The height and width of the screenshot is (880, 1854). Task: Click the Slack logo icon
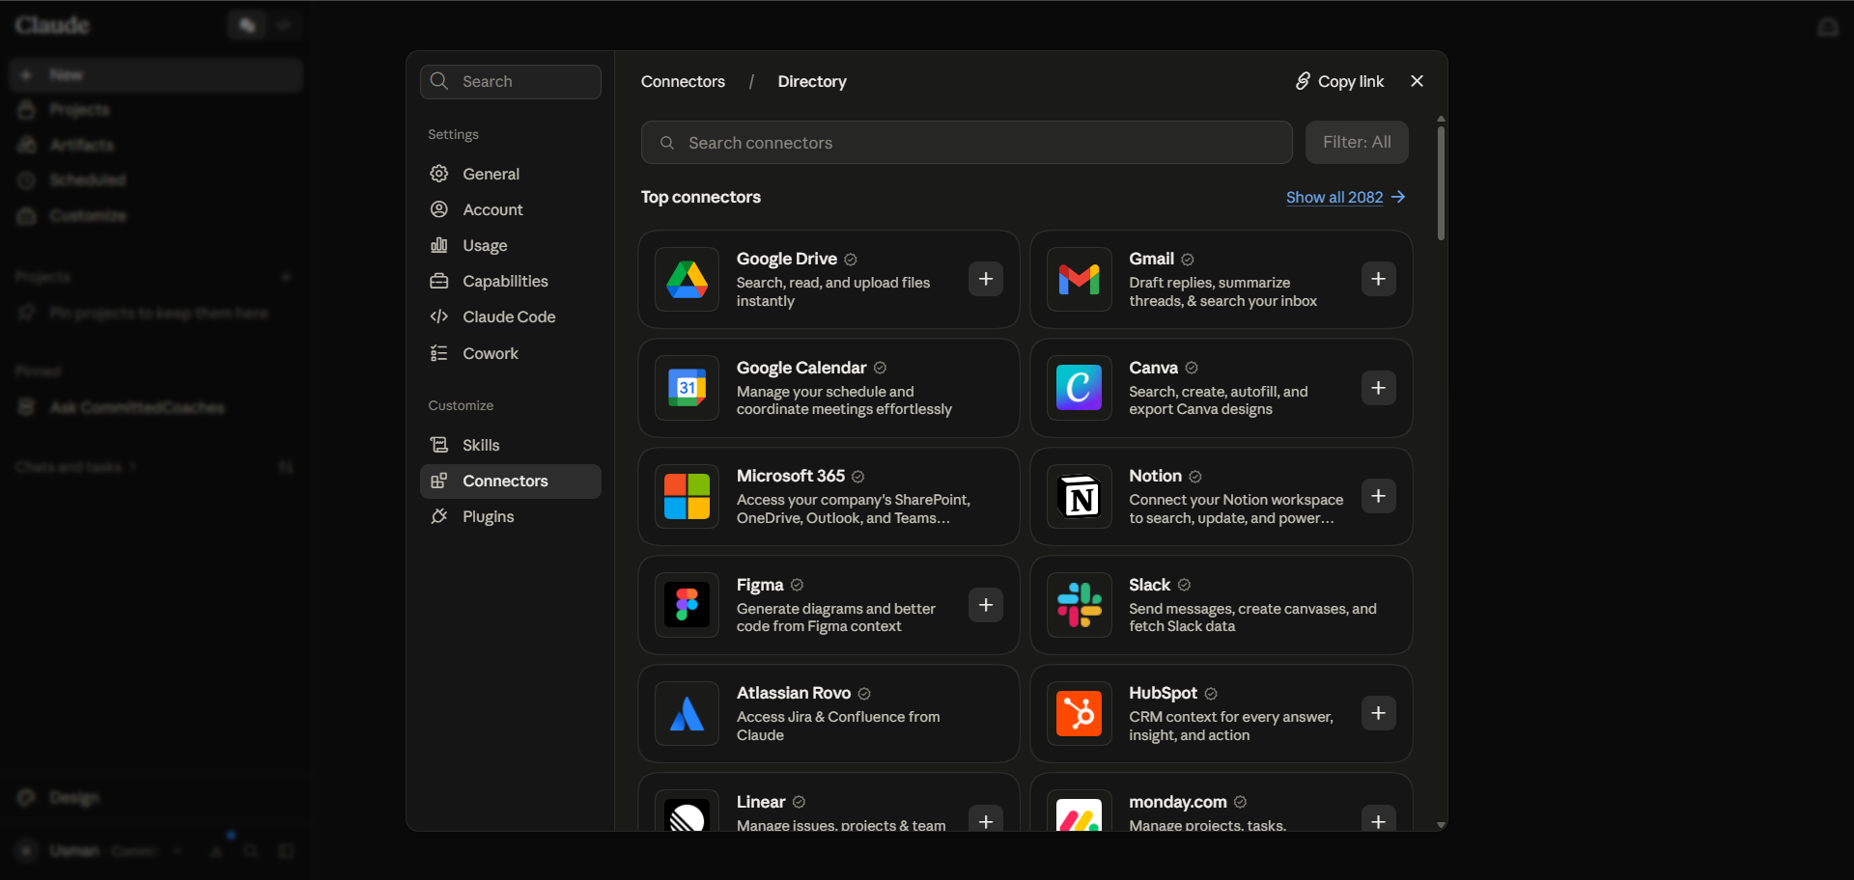coord(1080,605)
